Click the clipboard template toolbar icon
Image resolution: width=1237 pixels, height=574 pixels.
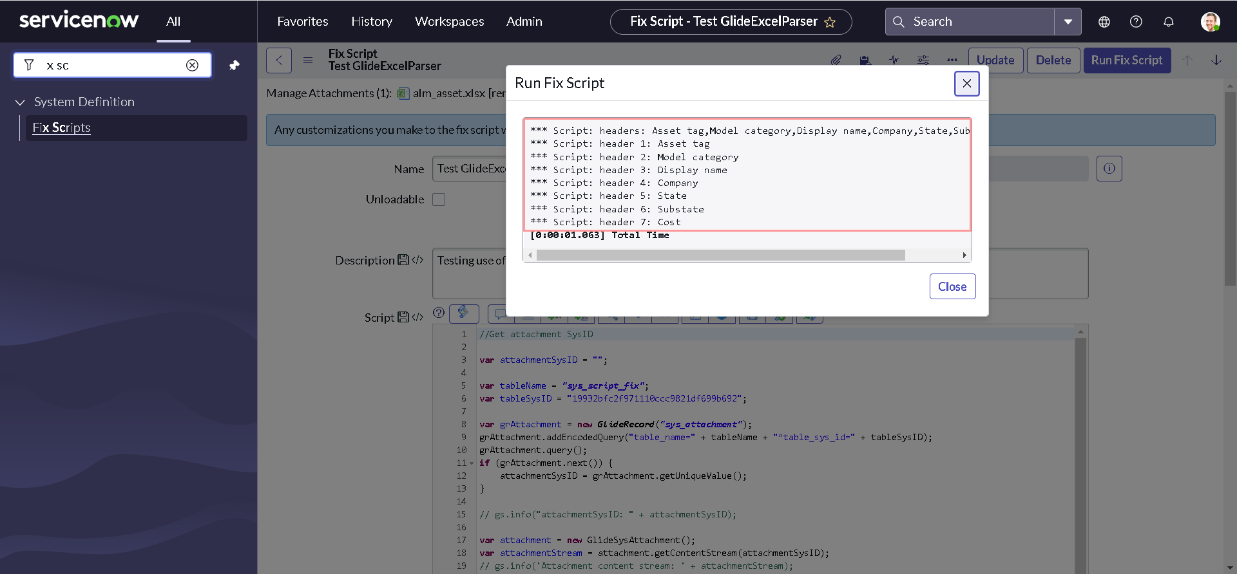click(x=865, y=60)
